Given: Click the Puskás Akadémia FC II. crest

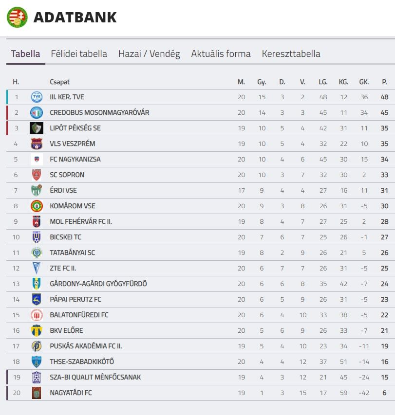Looking at the screenshot, I should coord(37,346).
